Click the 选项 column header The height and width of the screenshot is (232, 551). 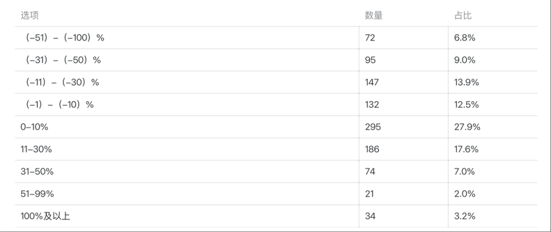(x=30, y=16)
